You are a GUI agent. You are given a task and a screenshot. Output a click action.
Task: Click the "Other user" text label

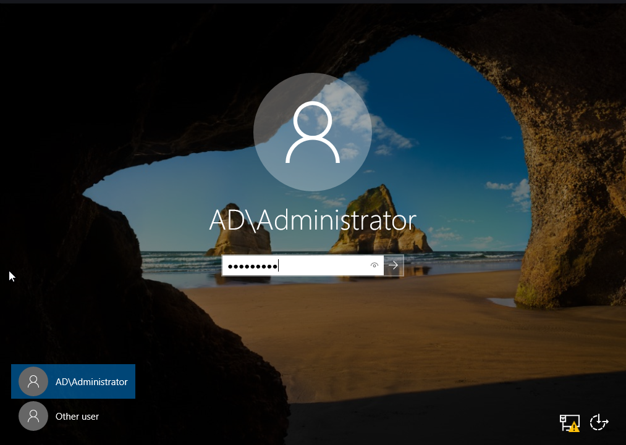(77, 417)
